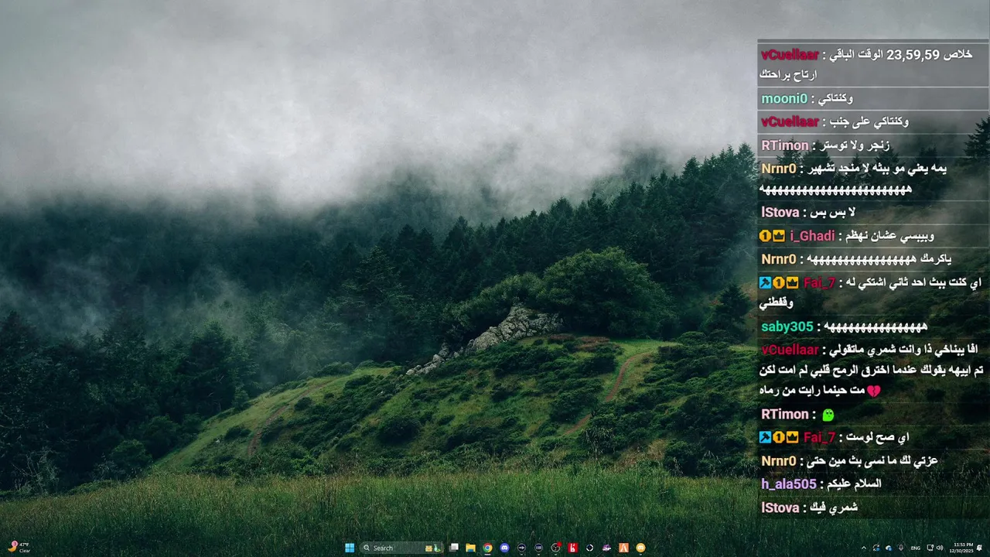Click the green emoji in RTimon's message
This screenshot has height=557, width=990.
(x=828, y=415)
